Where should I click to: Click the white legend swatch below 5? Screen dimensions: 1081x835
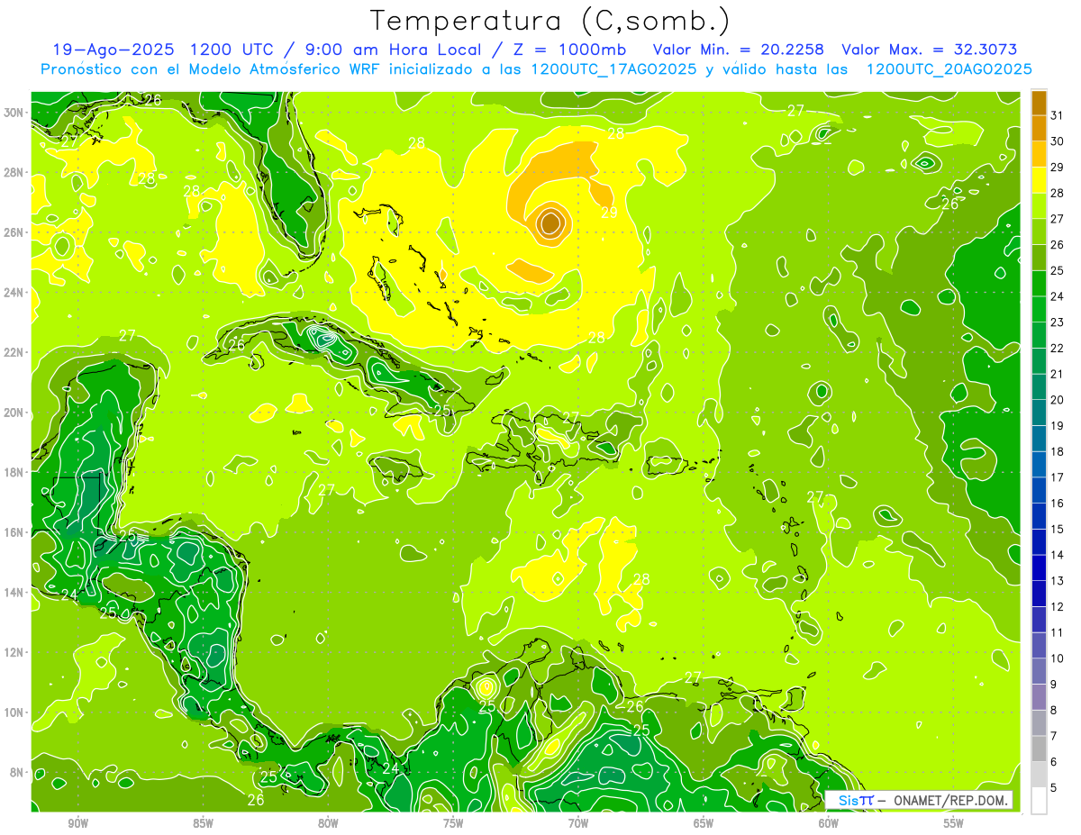point(1040,801)
